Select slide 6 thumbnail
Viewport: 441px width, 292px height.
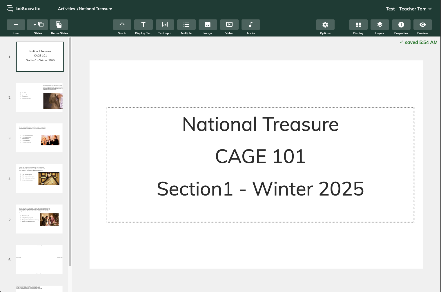(39, 260)
